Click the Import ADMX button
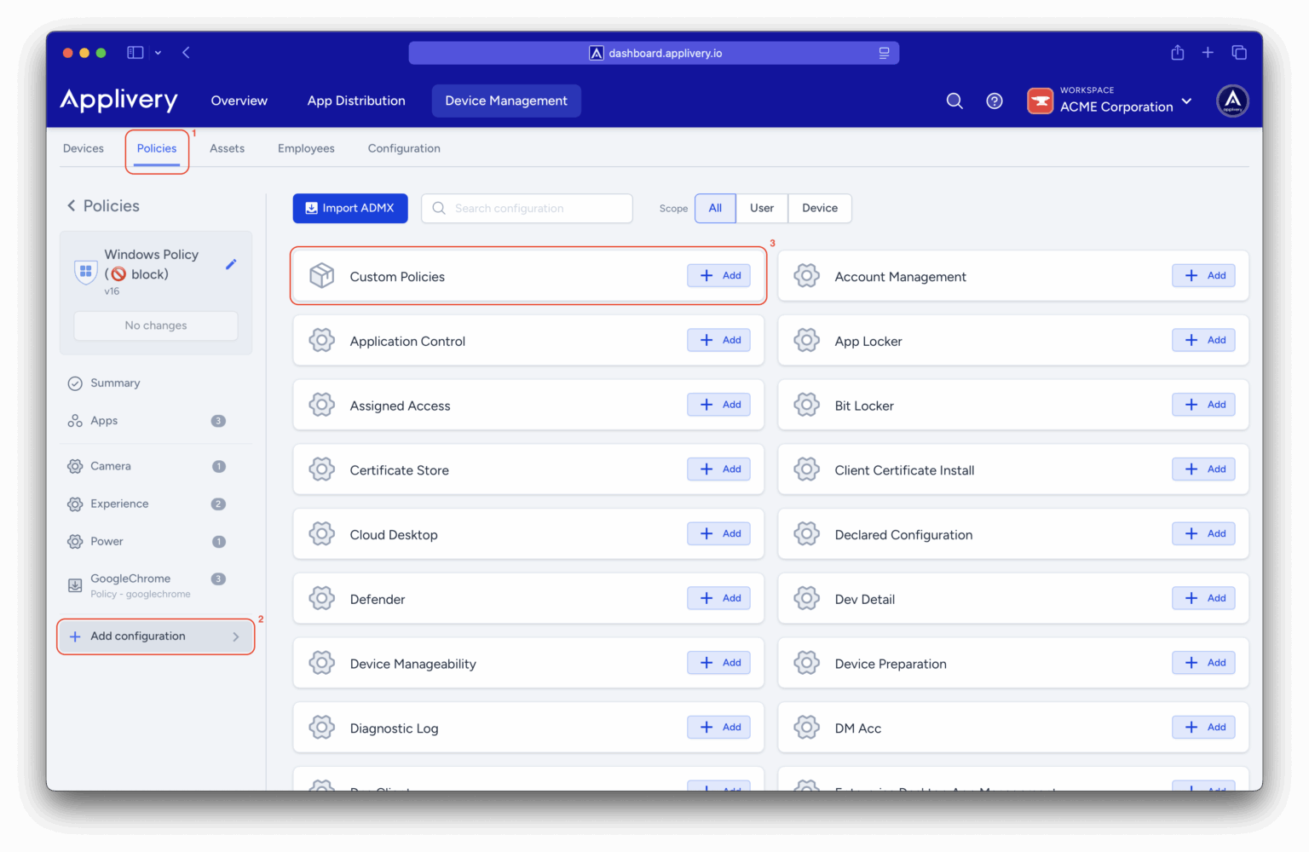1309x852 pixels. point(350,208)
